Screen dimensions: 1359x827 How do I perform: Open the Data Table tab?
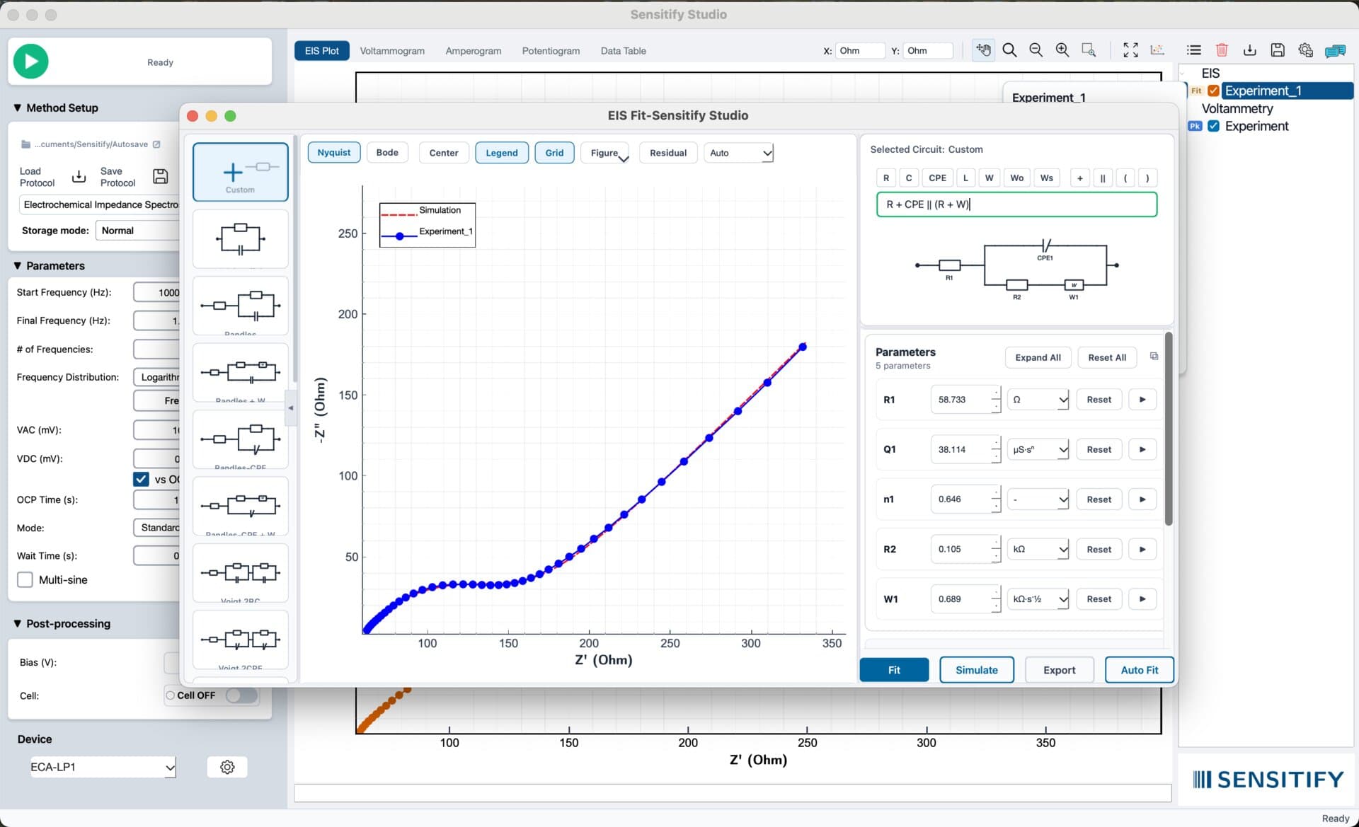pyautogui.click(x=623, y=51)
